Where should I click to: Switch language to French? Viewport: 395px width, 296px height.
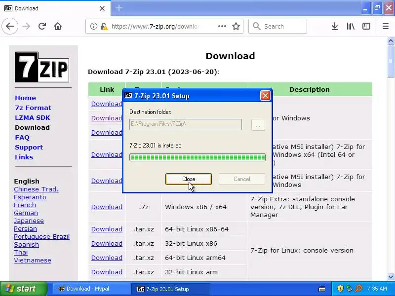coord(25,205)
